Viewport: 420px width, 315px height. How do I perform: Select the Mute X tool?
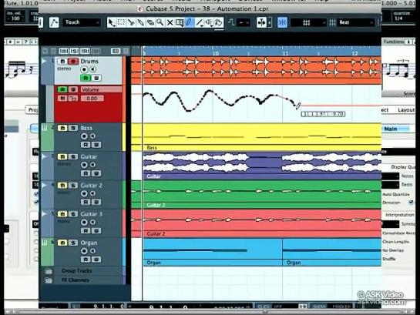(170, 22)
